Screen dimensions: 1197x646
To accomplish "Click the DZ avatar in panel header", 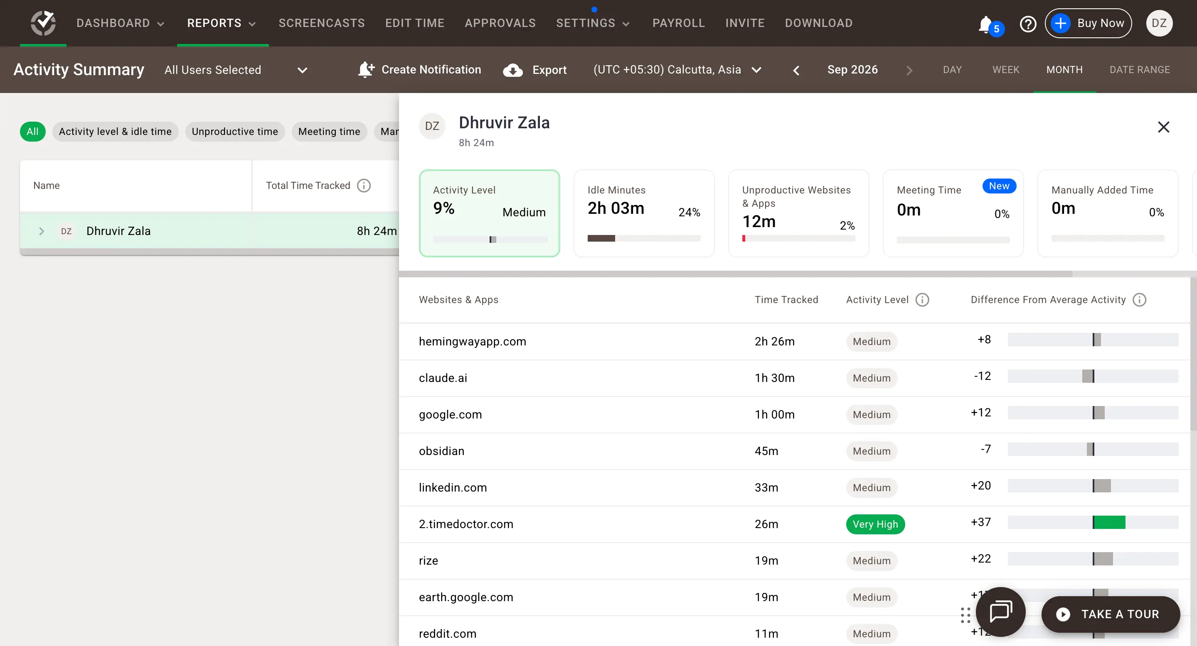I will coord(432,126).
